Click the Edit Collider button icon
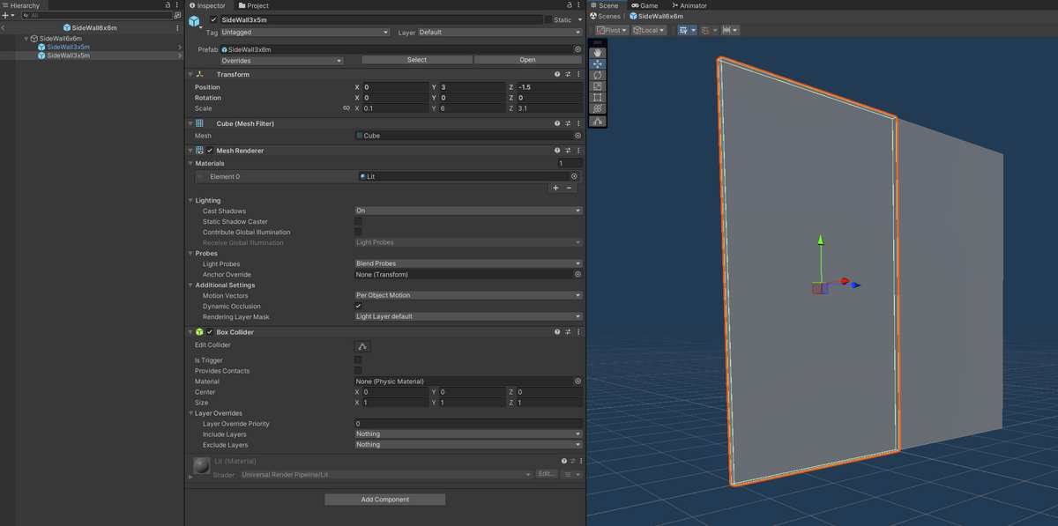This screenshot has height=526, width=1058. pyautogui.click(x=362, y=346)
